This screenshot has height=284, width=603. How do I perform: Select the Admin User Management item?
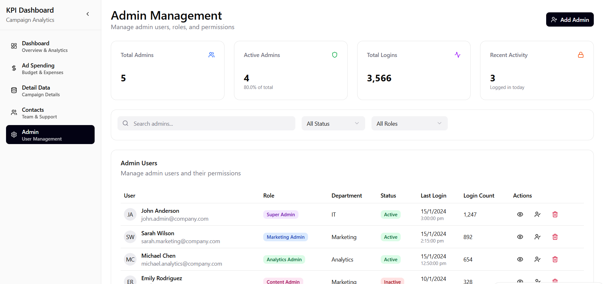pyautogui.click(x=50, y=135)
